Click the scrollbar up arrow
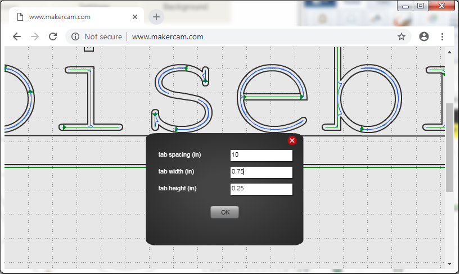This screenshot has height=274, width=460. click(449, 52)
